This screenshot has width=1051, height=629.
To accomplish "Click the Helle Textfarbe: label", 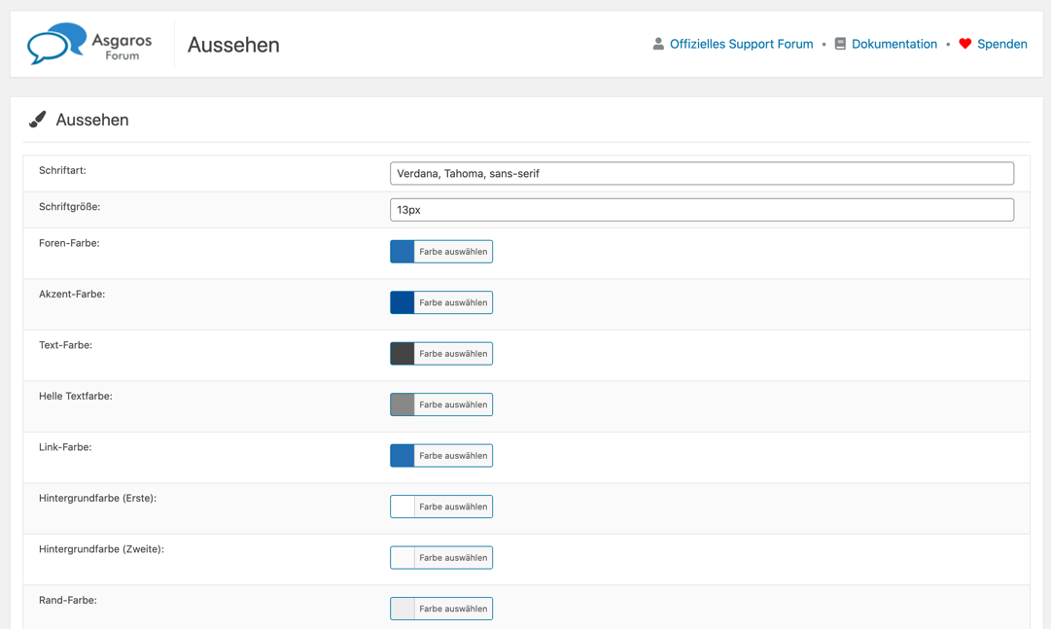I will click(x=76, y=396).
